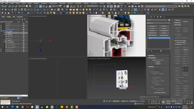This screenshot has width=194, height=109.
Task: Restrict transform to XY plane
Action: click(169, 10)
